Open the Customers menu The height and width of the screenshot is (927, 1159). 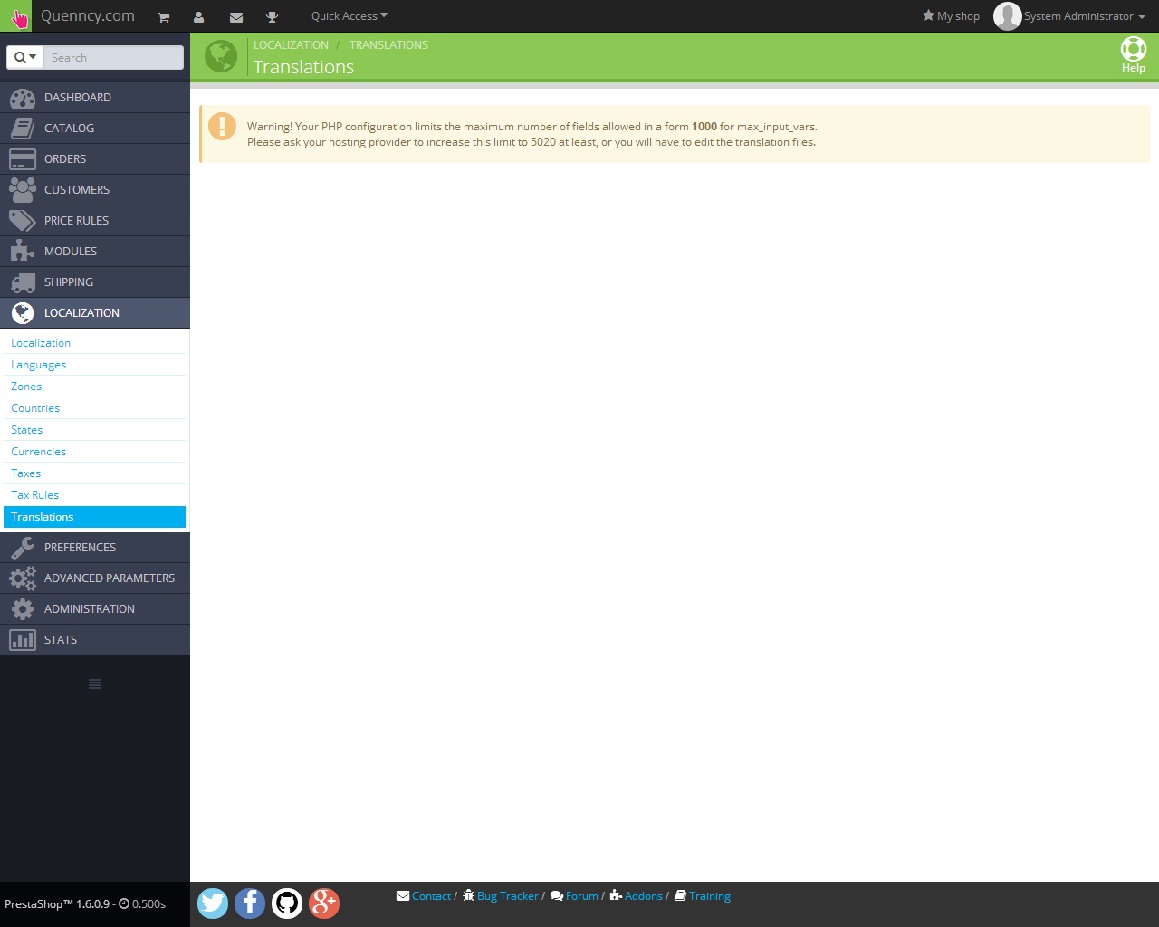[x=95, y=190]
